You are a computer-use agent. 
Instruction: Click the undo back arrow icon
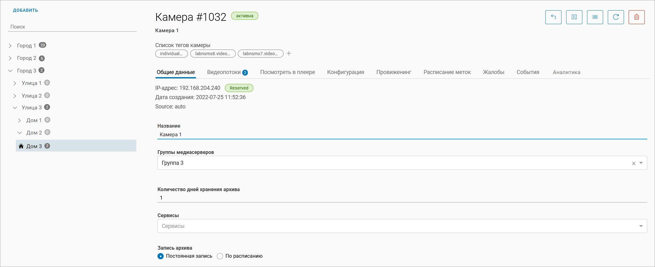(x=553, y=17)
